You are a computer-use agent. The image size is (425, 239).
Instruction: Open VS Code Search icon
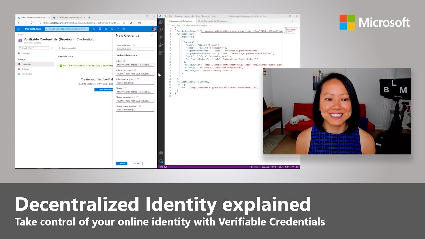tap(161, 30)
